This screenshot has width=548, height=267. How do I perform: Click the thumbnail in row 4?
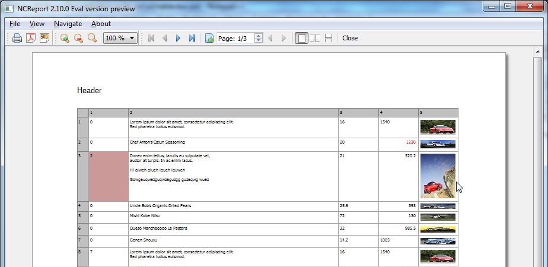click(438, 206)
